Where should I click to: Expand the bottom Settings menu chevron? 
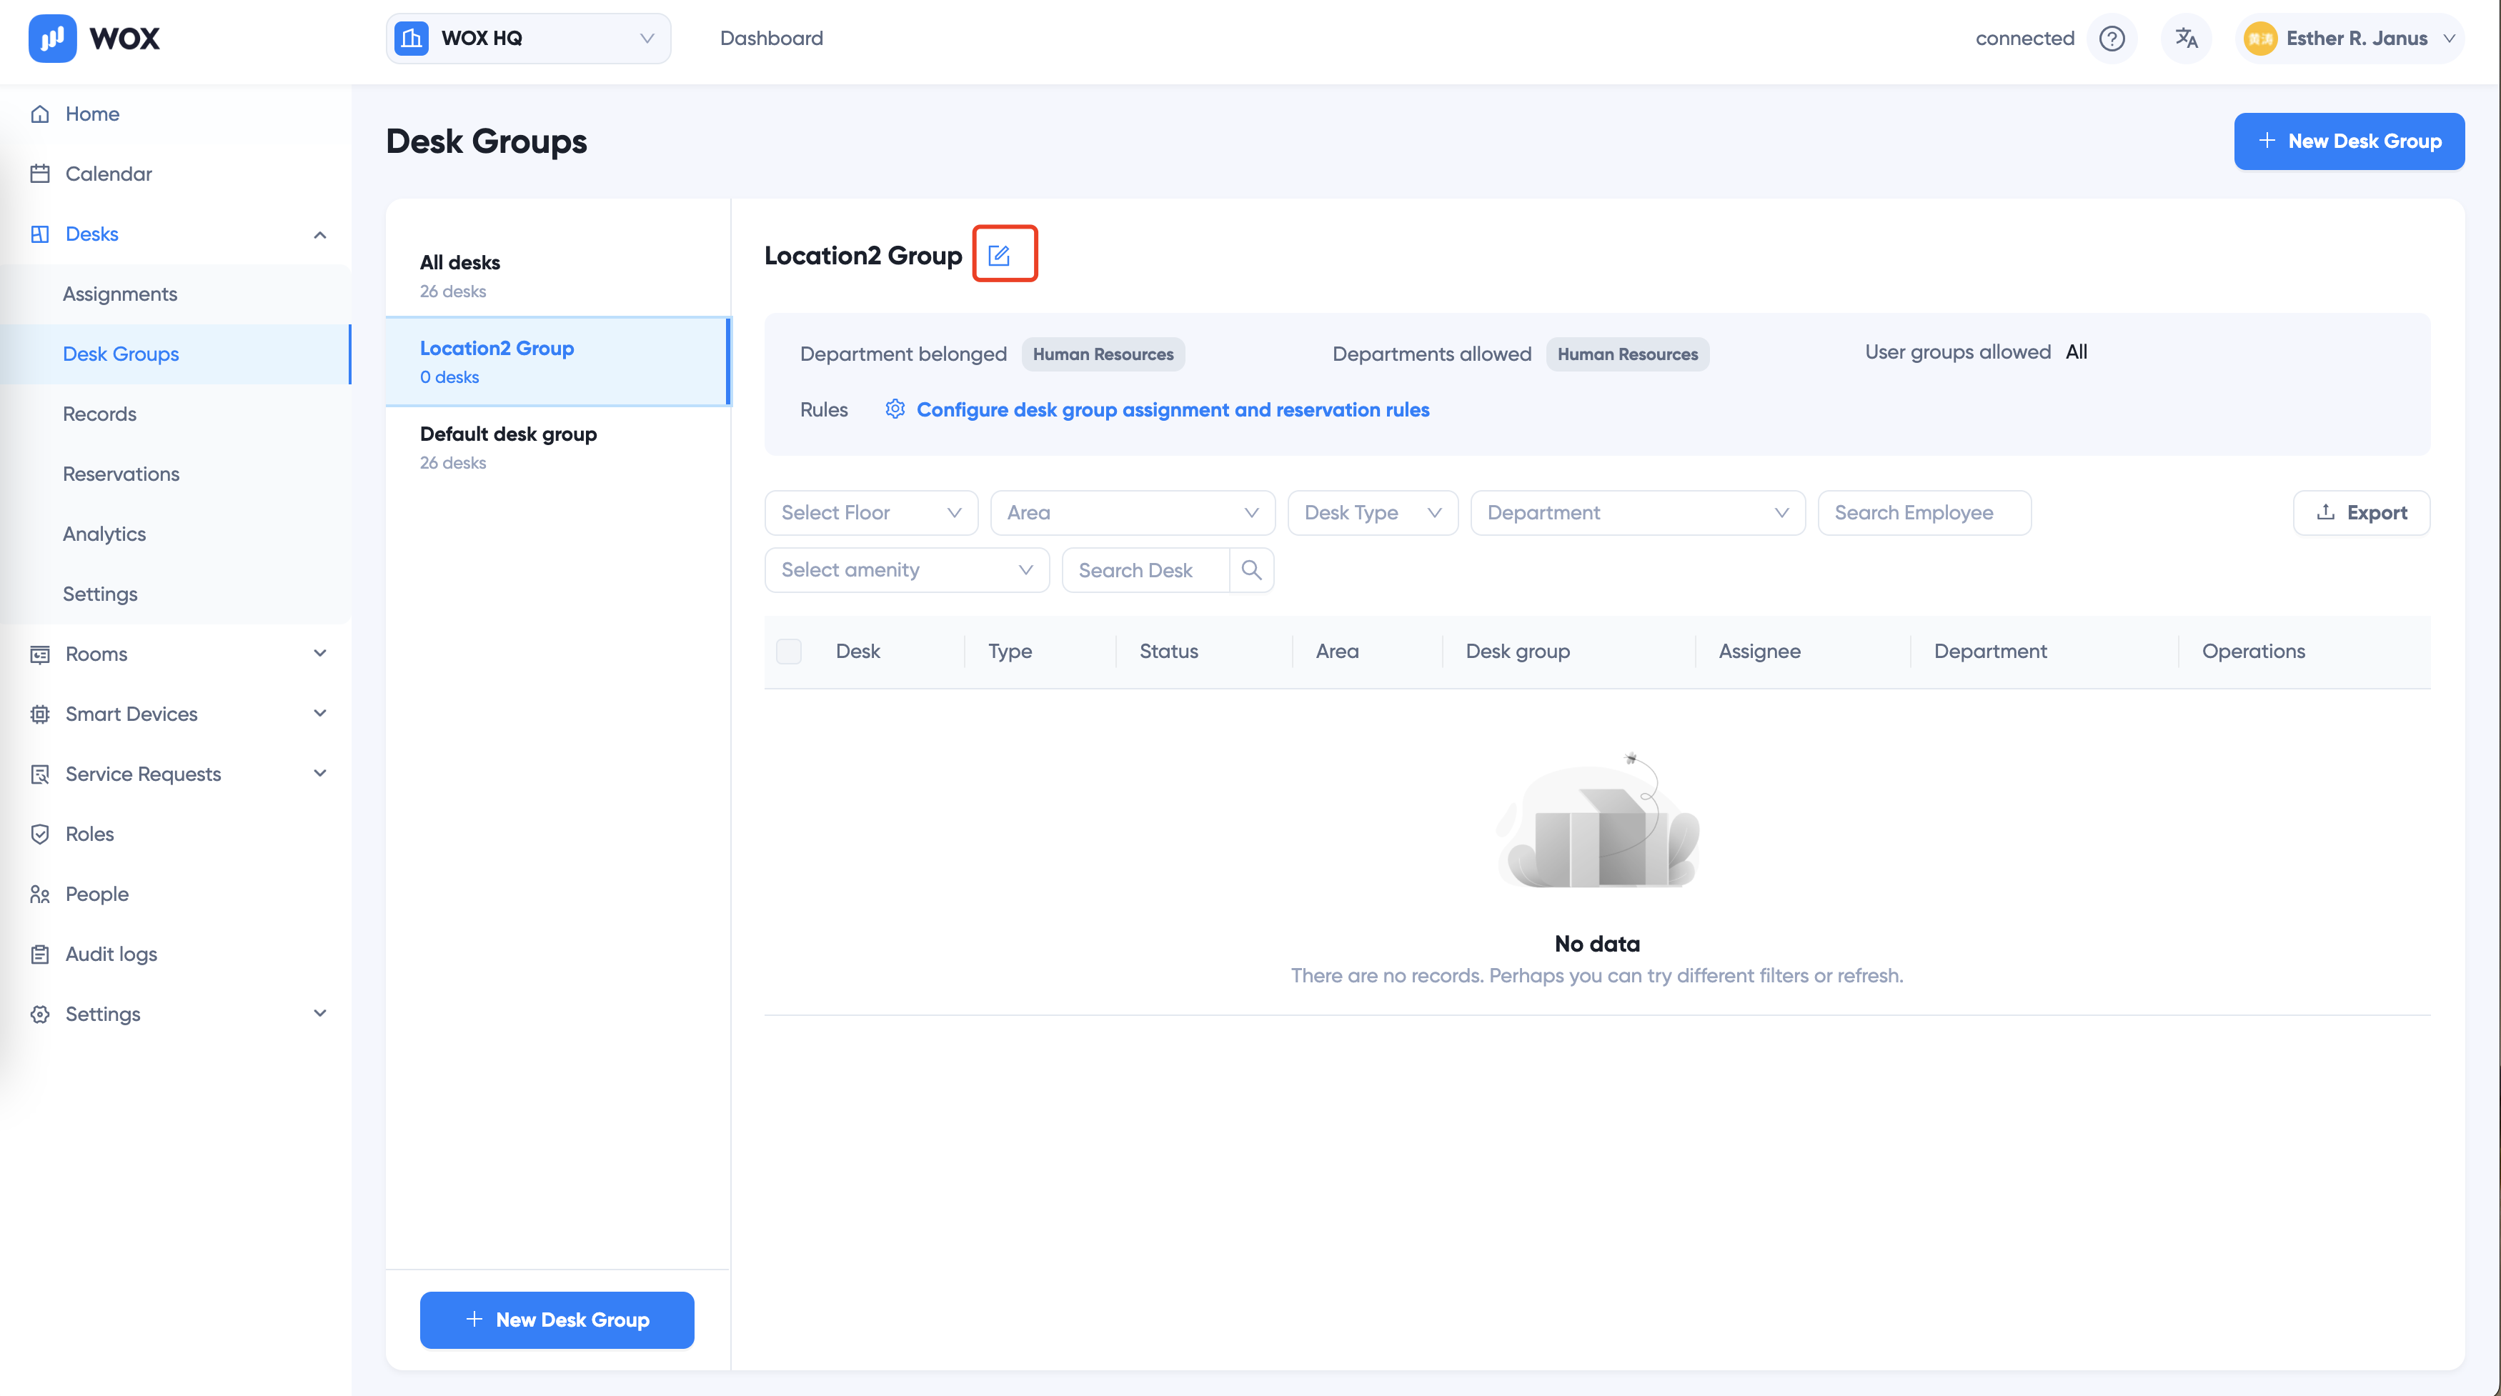(320, 1014)
